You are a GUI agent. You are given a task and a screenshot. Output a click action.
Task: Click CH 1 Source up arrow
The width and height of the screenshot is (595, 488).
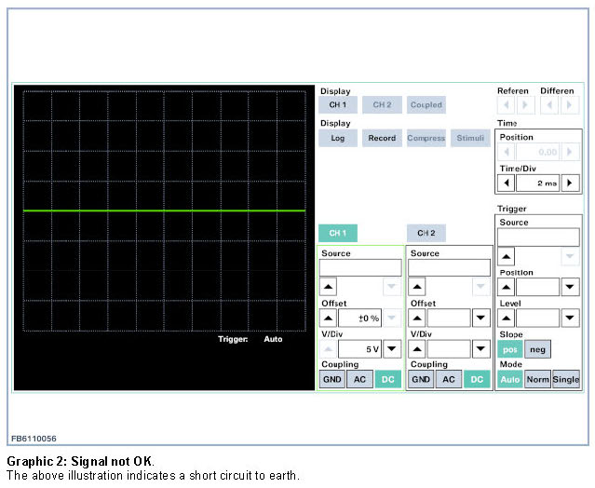tap(330, 287)
